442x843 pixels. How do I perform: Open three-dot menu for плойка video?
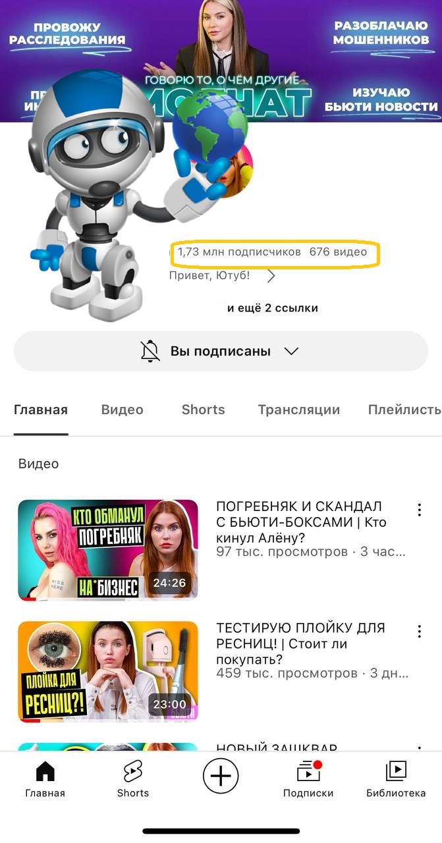click(420, 632)
